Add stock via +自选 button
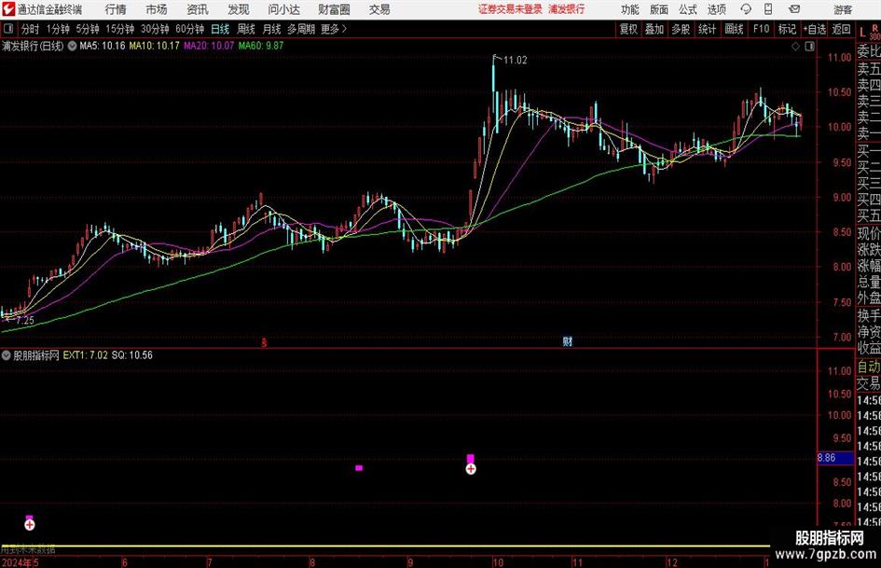881x568 pixels. [815, 29]
